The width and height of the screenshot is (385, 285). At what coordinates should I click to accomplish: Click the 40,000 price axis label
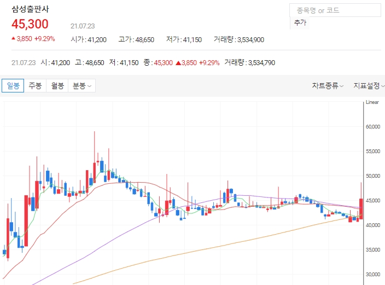[373, 225]
